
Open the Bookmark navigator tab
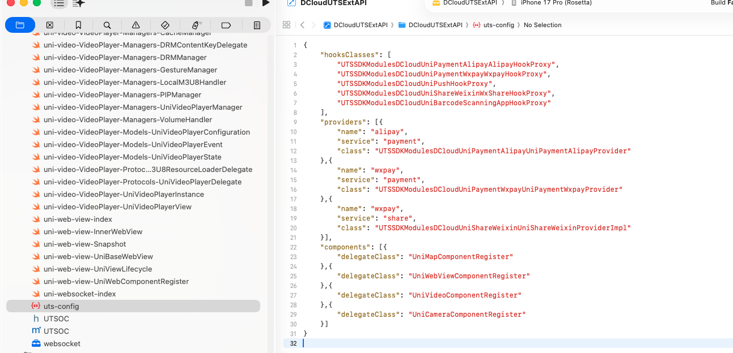78,25
